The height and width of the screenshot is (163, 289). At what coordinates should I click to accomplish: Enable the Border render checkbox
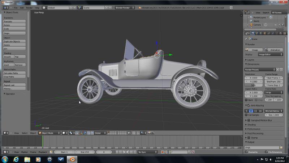tap(246, 100)
